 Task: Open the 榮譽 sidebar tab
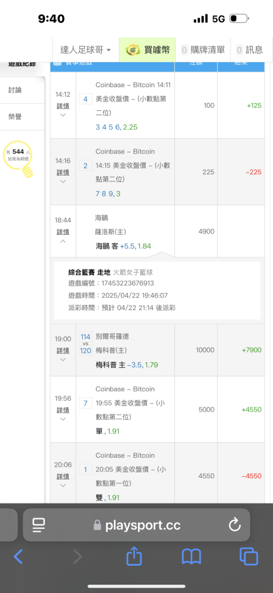pos(15,117)
